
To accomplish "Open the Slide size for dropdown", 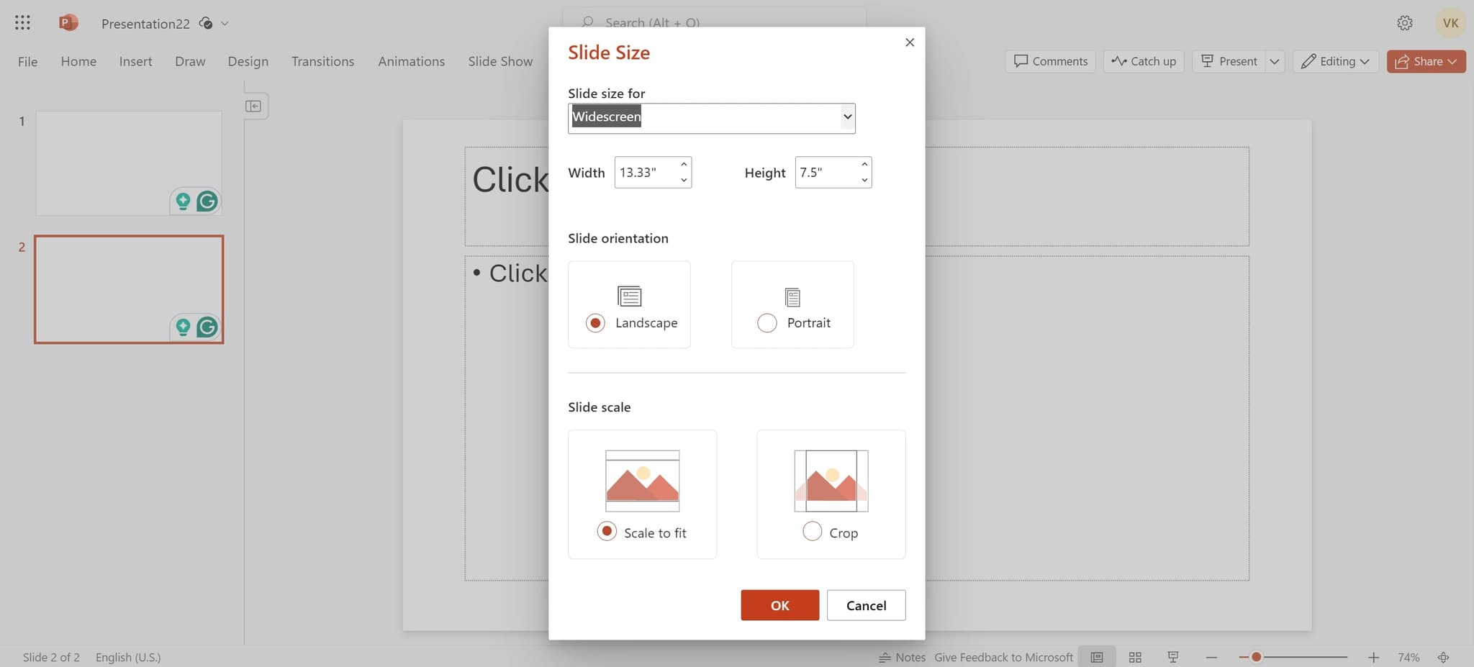I will [846, 117].
